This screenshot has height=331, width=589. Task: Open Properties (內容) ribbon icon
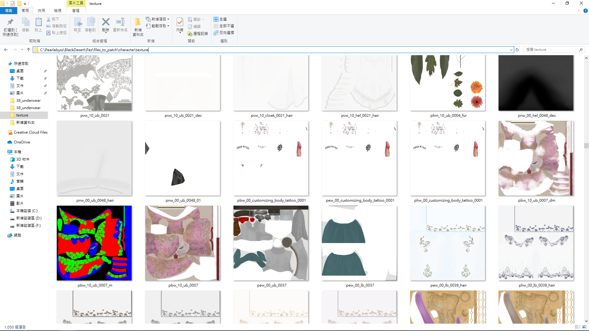coord(180,25)
